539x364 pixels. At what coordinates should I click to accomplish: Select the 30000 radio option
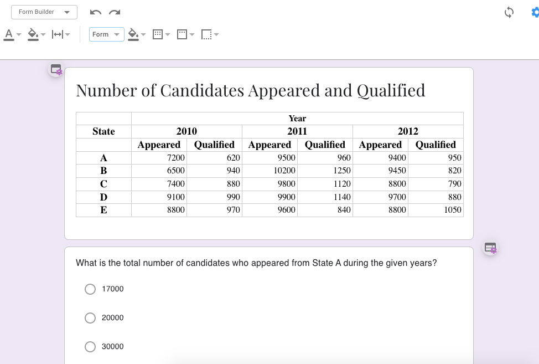90,347
